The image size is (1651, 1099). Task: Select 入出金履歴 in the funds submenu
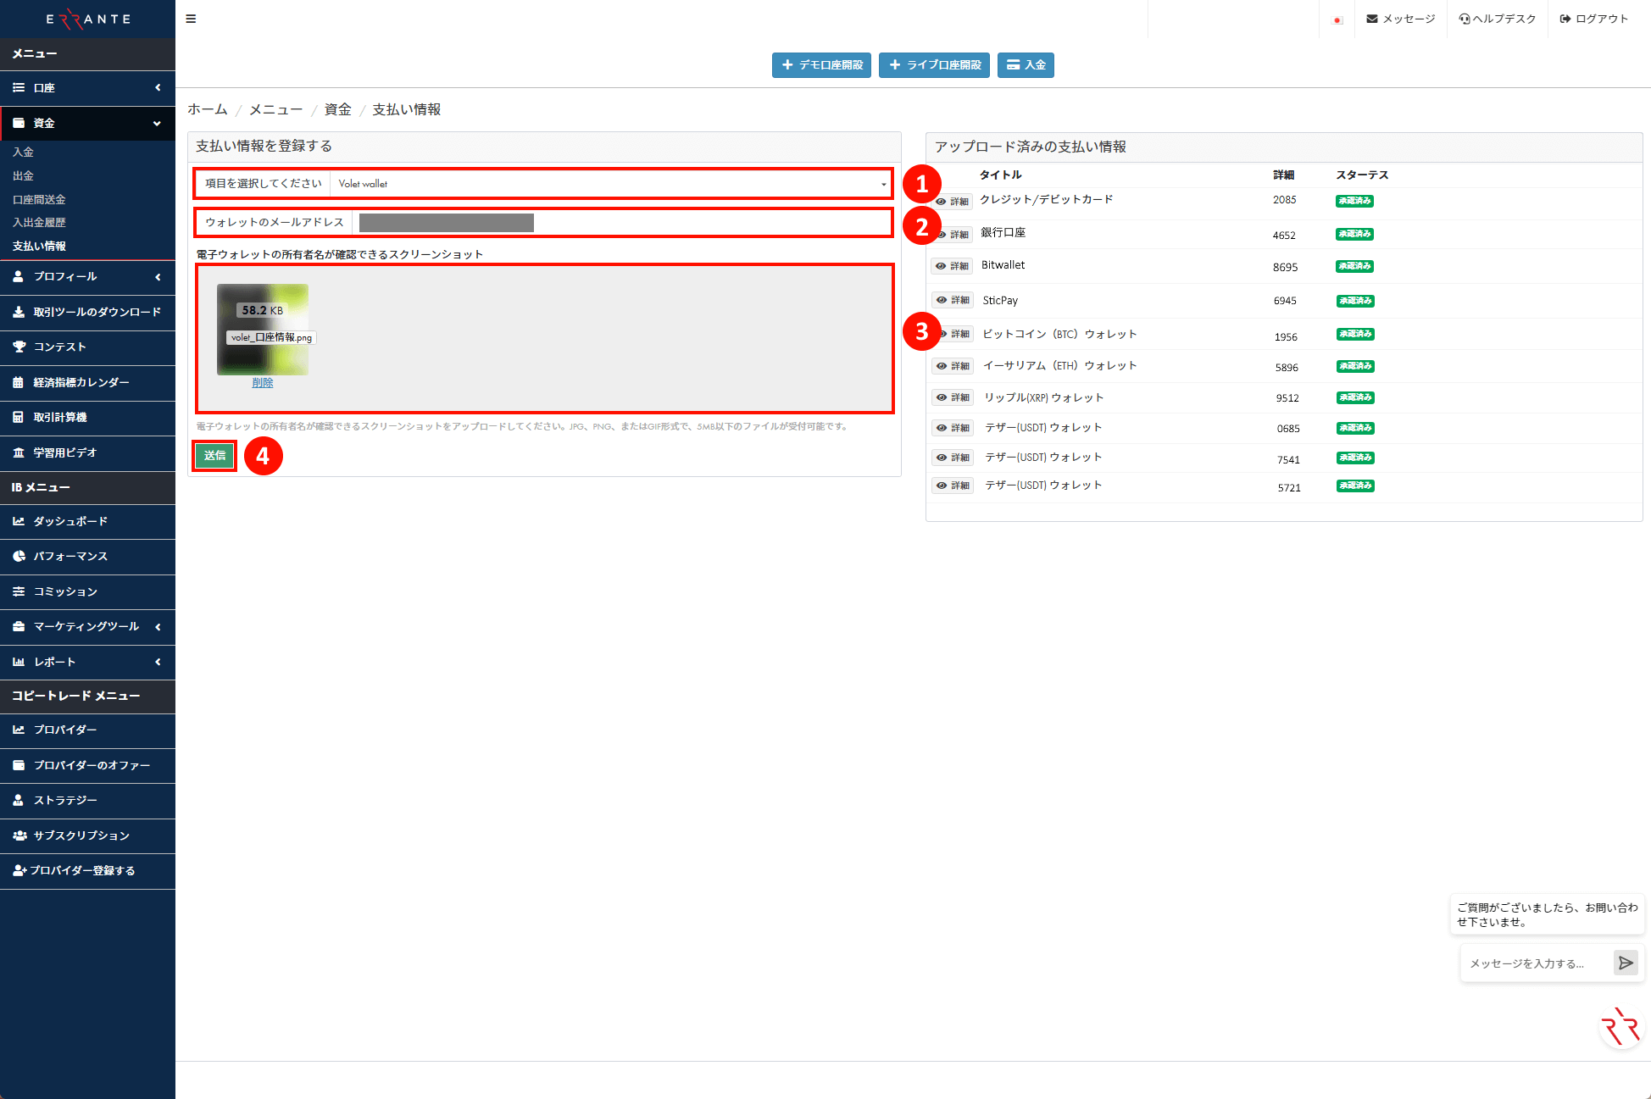click(x=39, y=222)
